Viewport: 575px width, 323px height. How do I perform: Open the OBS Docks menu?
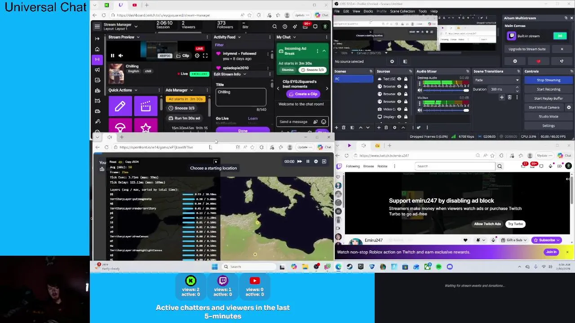click(x=368, y=11)
